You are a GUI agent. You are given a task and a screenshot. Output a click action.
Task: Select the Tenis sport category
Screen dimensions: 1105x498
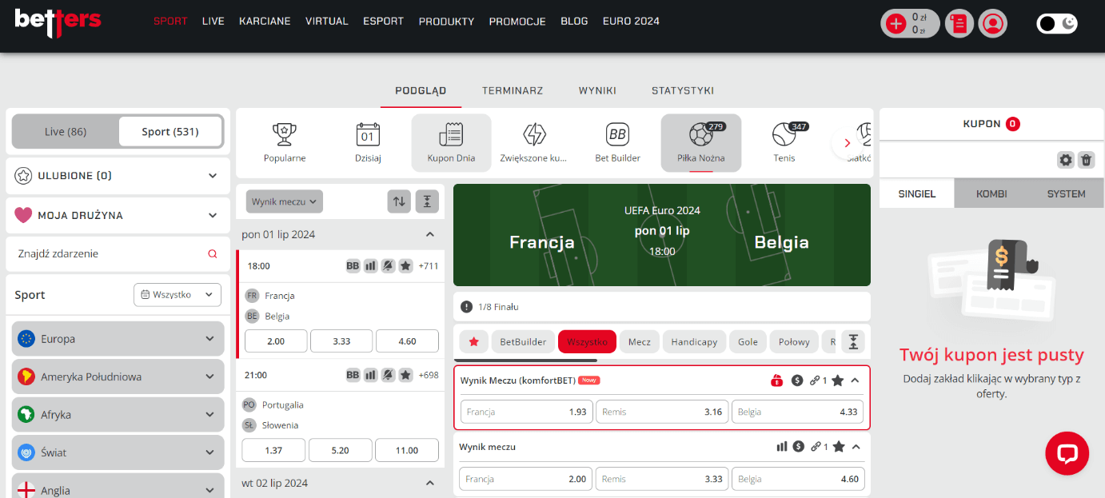[784, 142]
